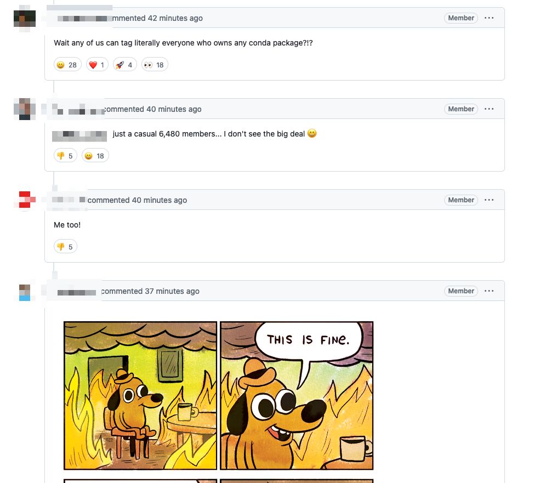Viewport: 545px width, 483px height.
Task: Click Member badge on the first comment
Action: coord(461,18)
